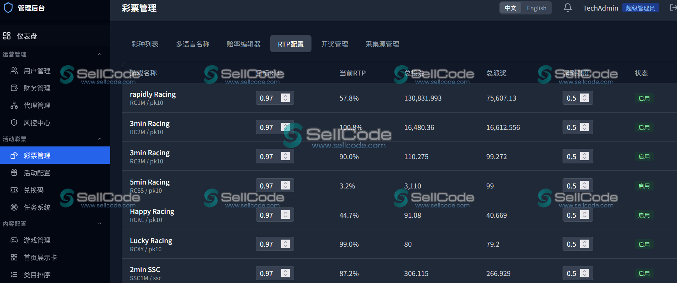The width and height of the screenshot is (677, 283).
Task: Adjust target RTP stepper for 3min Racing RC3M
Action: (x=286, y=156)
